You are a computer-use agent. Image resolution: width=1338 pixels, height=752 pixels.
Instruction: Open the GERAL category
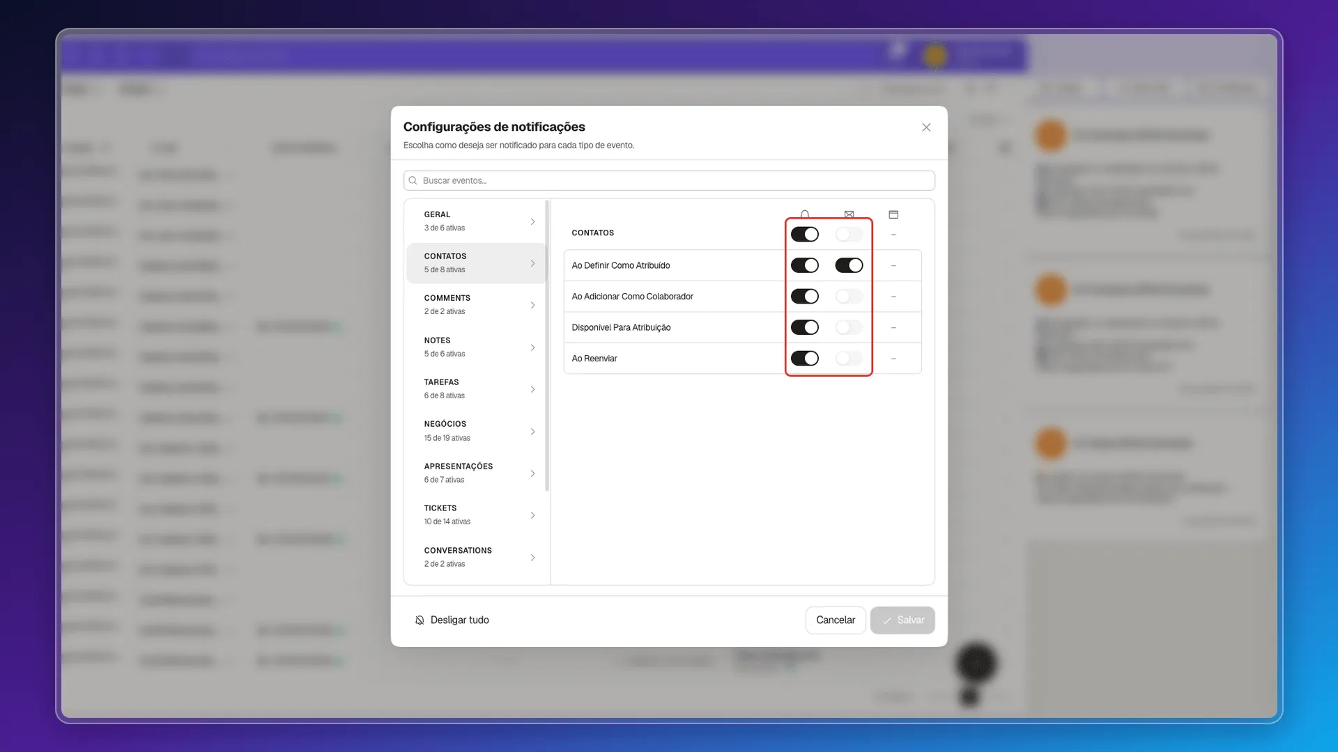coord(475,221)
